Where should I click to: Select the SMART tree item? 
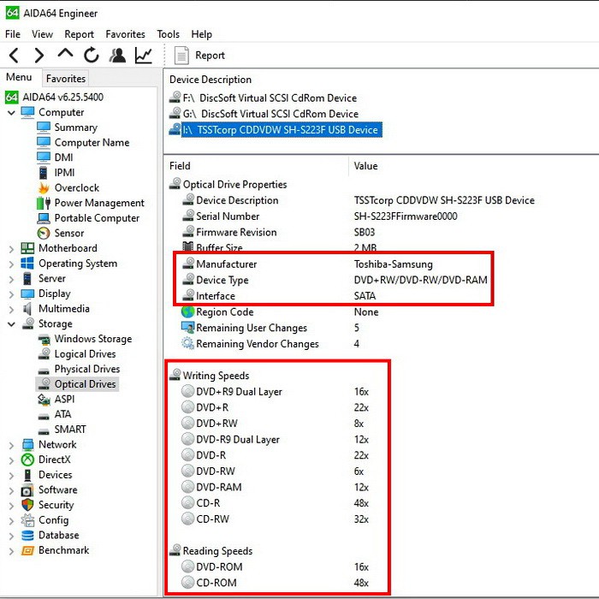pyautogui.click(x=69, y=430)
